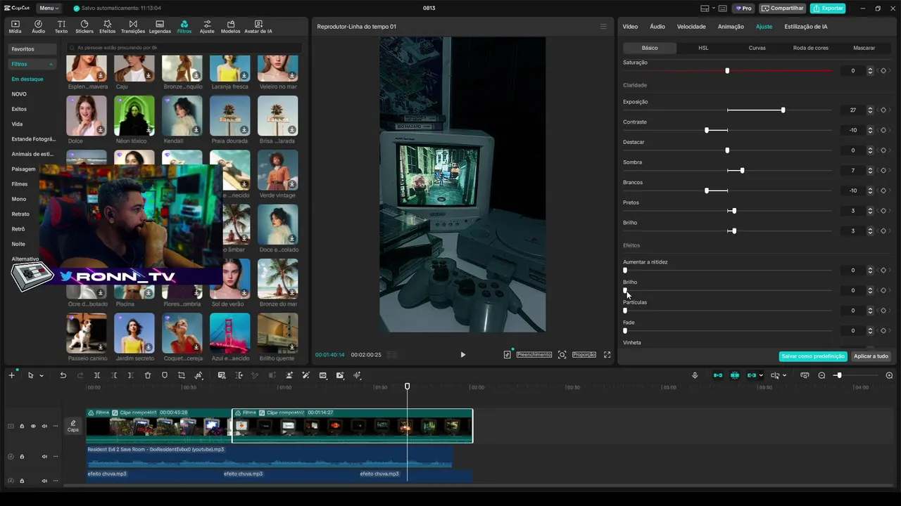Click the Aplicar a tudo button

[871, 356]
